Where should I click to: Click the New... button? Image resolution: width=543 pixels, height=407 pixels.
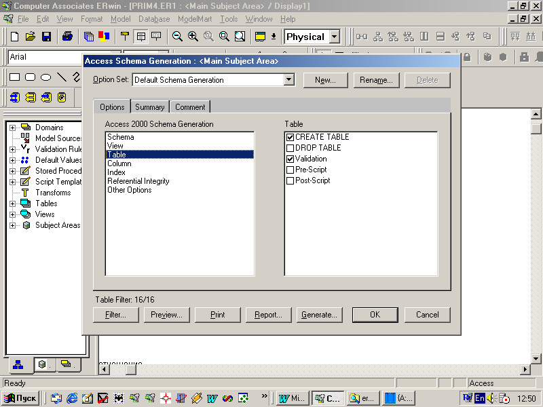coord(325,80)
